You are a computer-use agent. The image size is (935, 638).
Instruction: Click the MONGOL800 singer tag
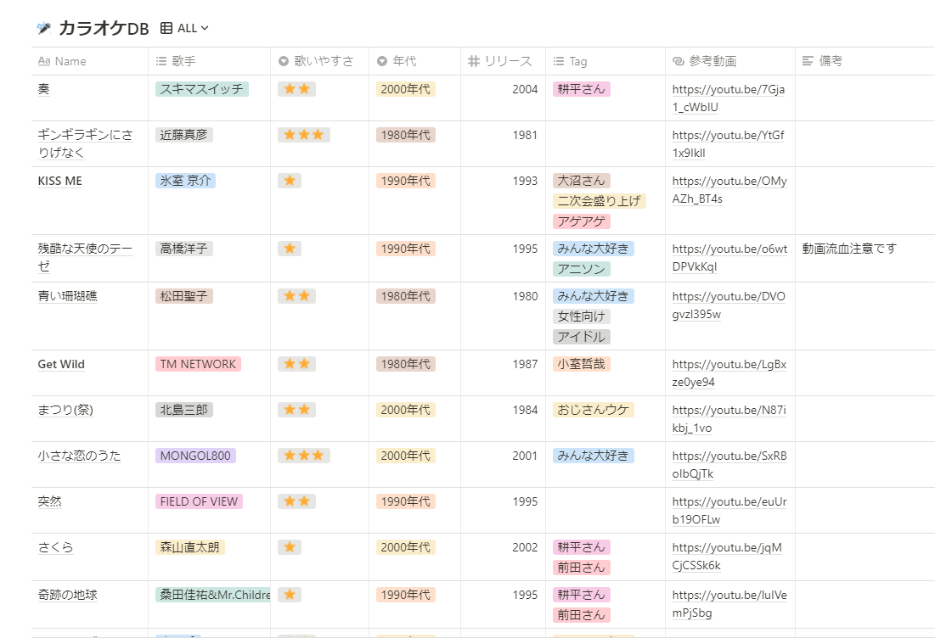[195, 456]
